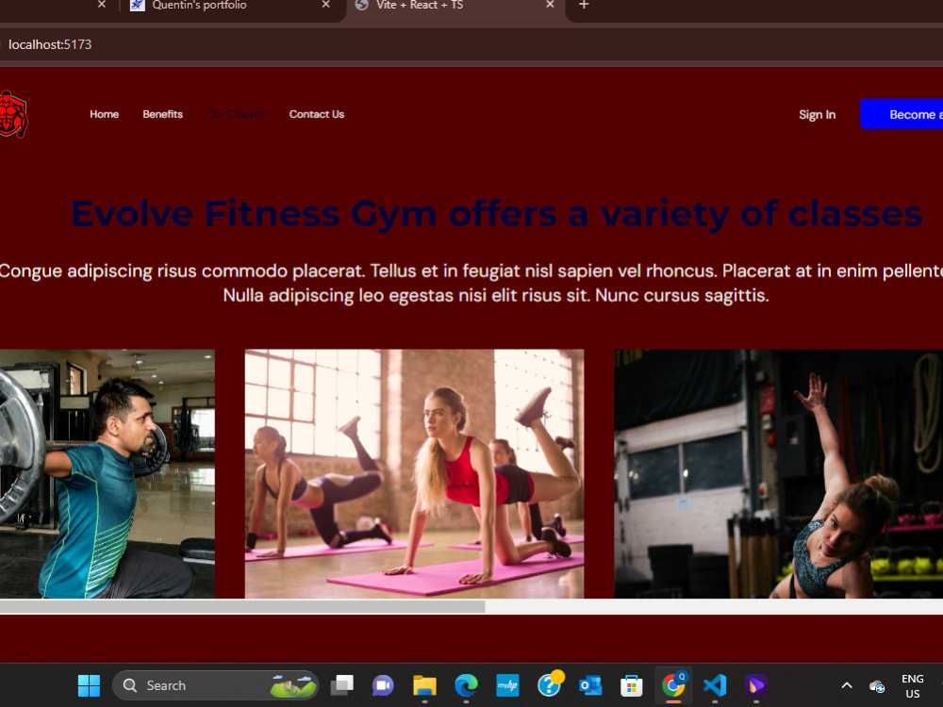
Task: Show hidden system tray icons
Action: tap(847, 685)
